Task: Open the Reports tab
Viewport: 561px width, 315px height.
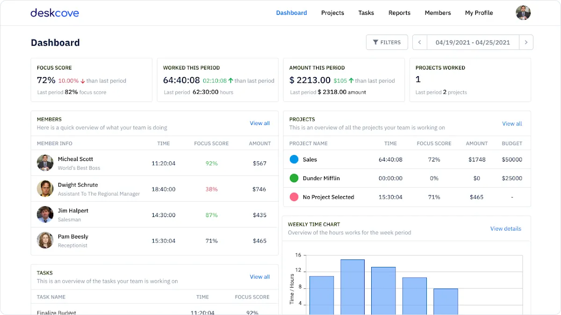Action: tap(399, 13)
